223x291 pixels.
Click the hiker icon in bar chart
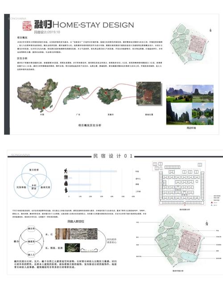pyautogui.click(x=66, y=171)
